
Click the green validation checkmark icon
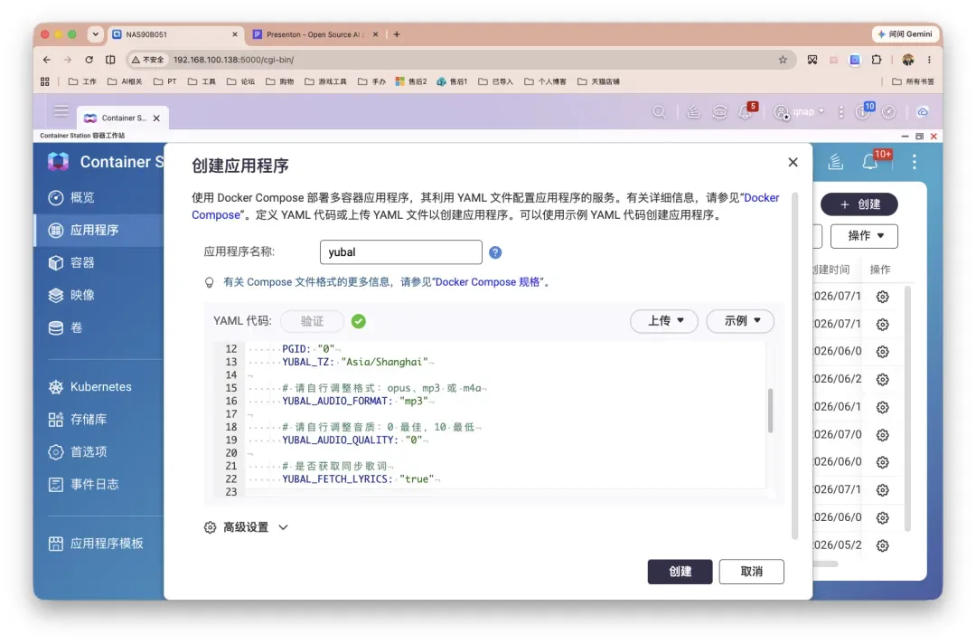pos(359,321)
